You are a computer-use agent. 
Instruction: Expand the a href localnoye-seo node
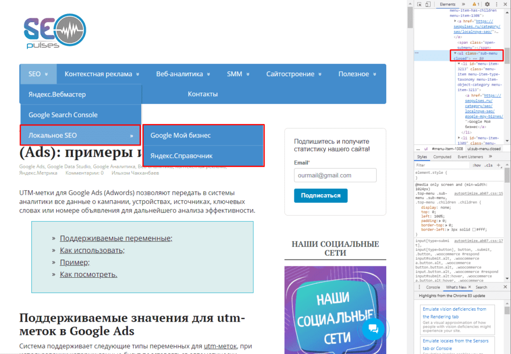tap(455, 21)
